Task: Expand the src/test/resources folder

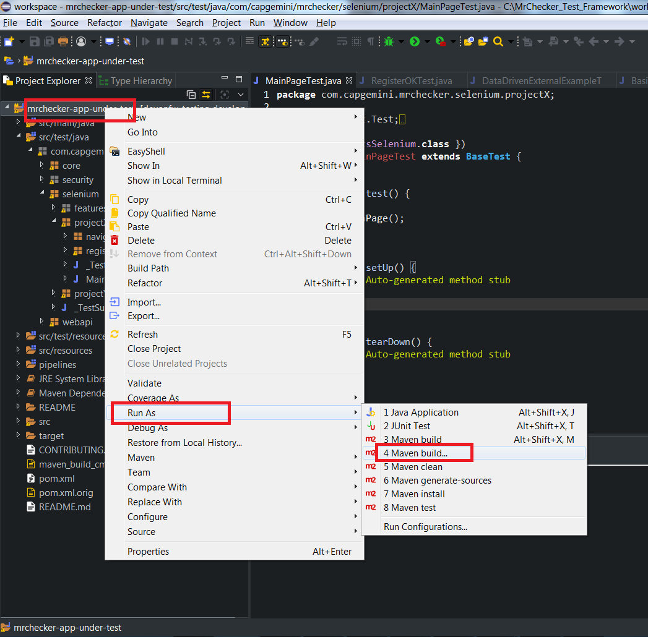Action: click(x=19, y=336)
